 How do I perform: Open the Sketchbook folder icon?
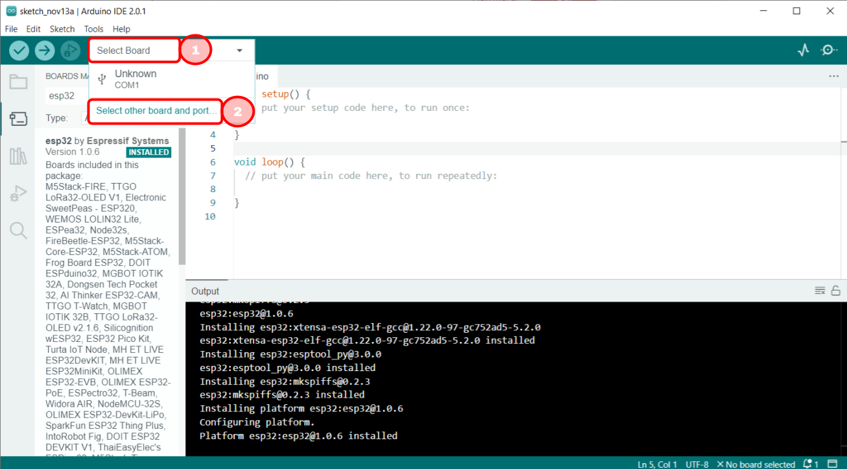18,82
